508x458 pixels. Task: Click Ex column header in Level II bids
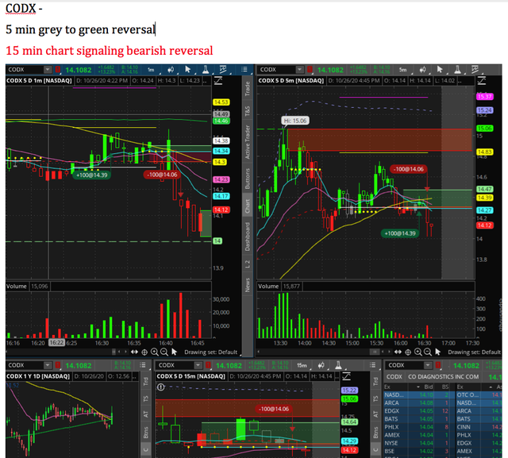click(387, 387)
